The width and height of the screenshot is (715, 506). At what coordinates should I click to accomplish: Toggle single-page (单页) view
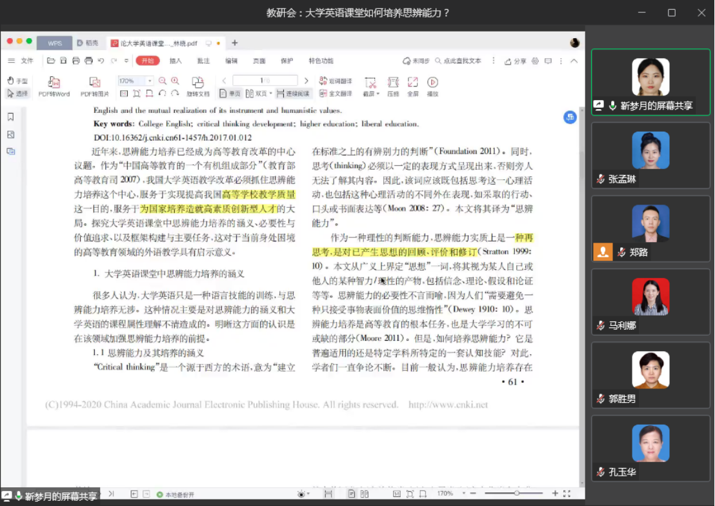230,94
